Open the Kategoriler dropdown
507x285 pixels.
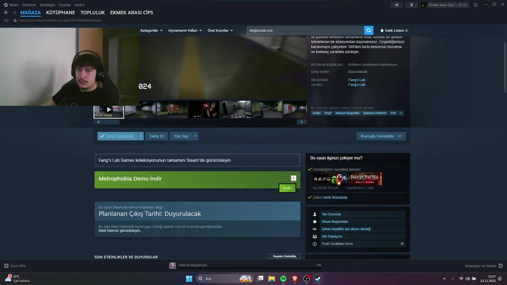151,30
